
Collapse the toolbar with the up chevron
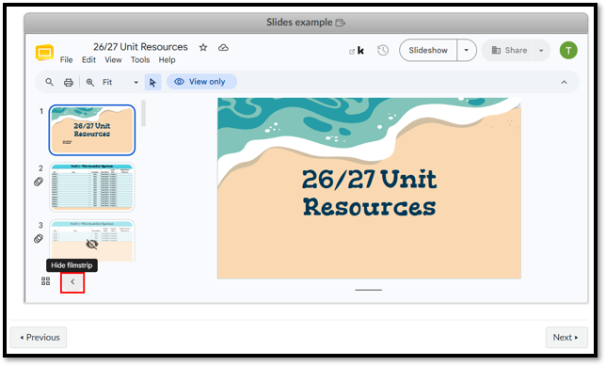click(564, 82)
